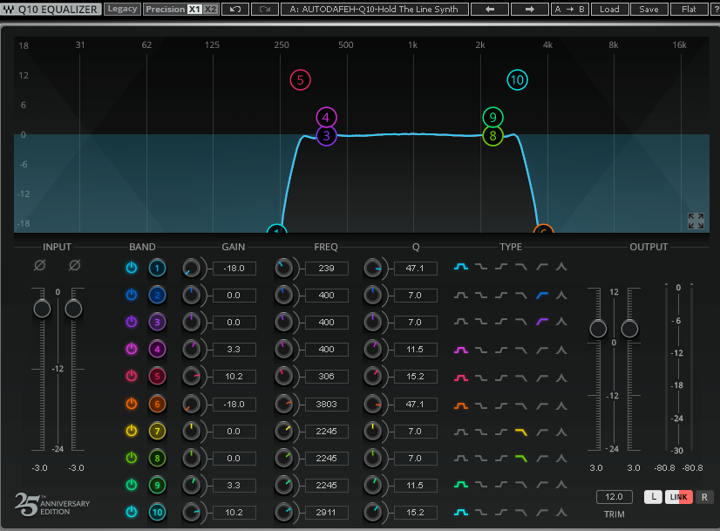Click band 10 Q knob
This screenshot has width=720, height=531.
(372, 513)
